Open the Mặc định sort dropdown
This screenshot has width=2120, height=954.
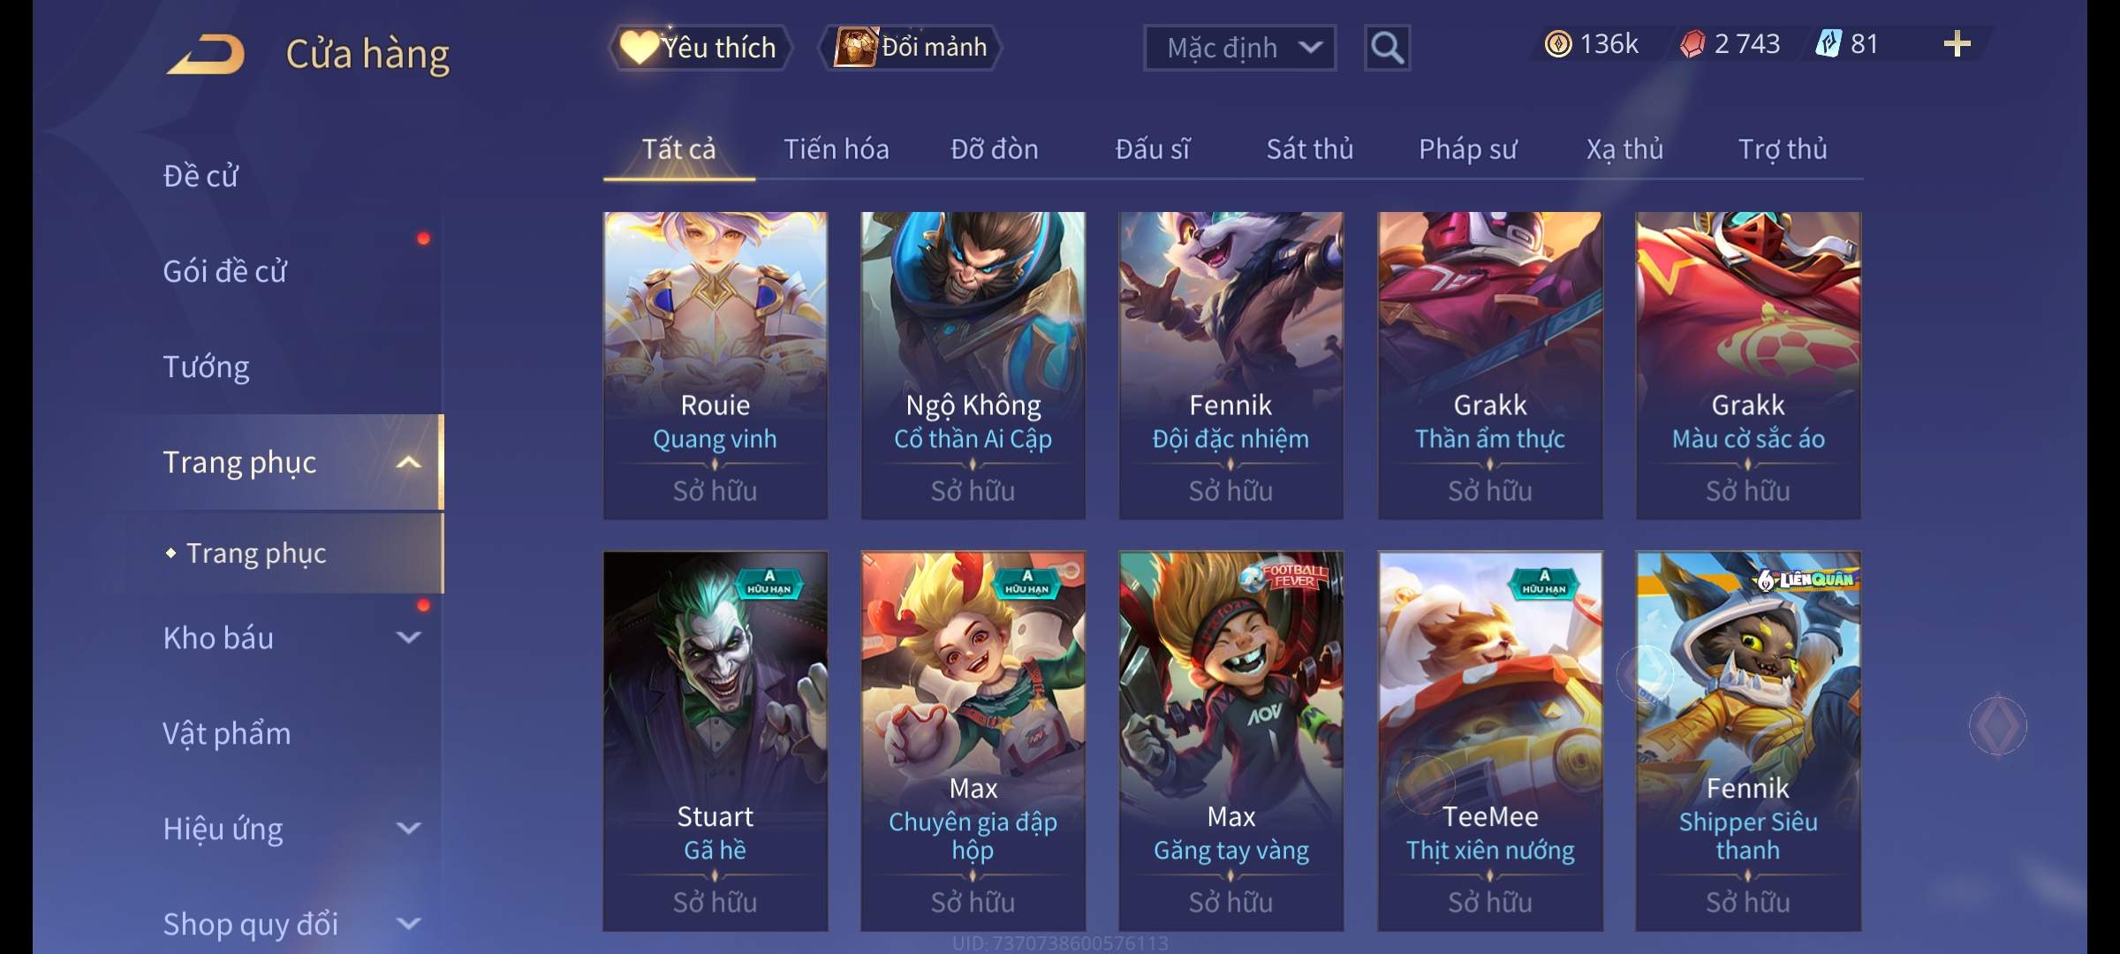coord(1239,48)
